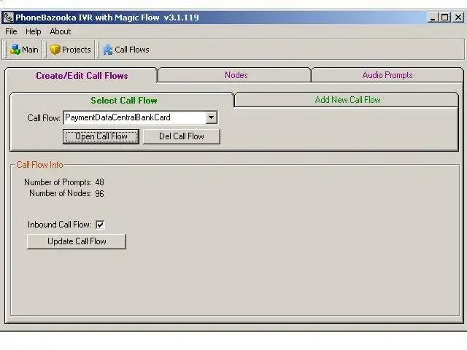Select the Select Call Flow tab
The width and height of the screenshot is (467, 350).
point(123,101)
